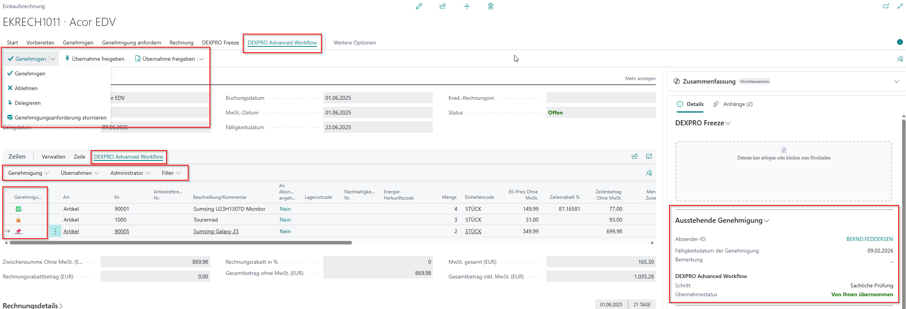The height and width of the screenshot is (309, 906).
Task: Expand the Genehmigung dropdown in Zeilen
Action: pos(28,173)
